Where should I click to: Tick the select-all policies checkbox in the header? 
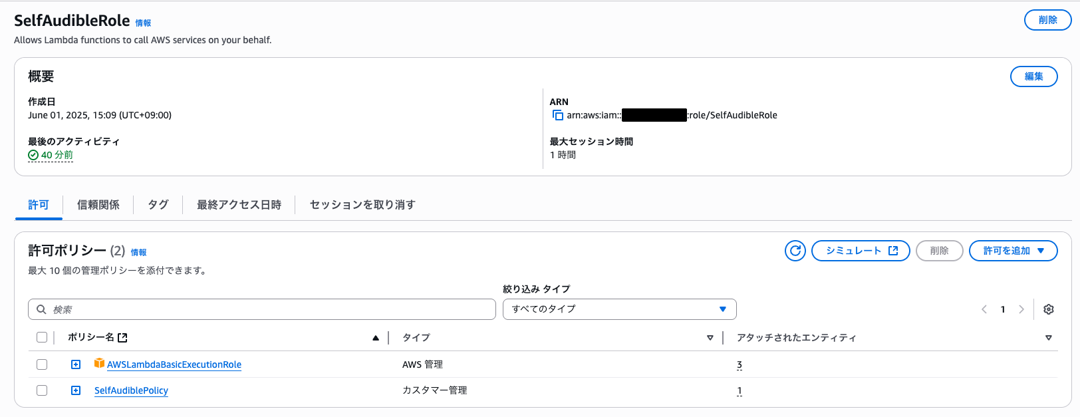coord(42,337)
